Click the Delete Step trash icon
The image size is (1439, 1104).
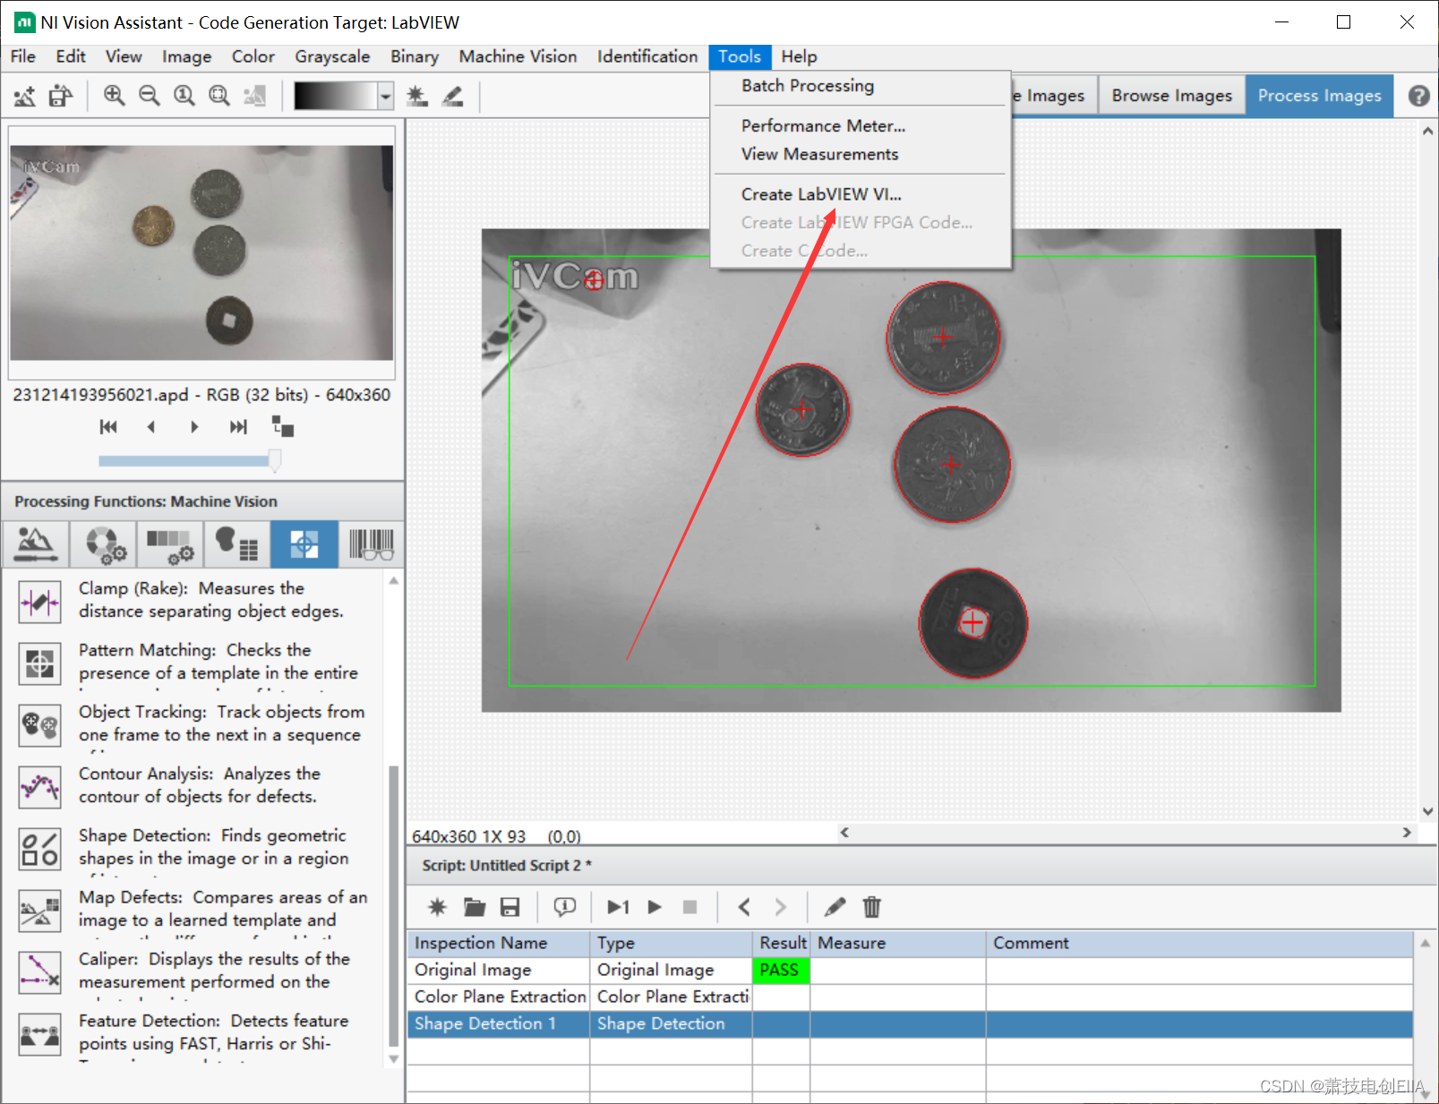pos(871,907)
